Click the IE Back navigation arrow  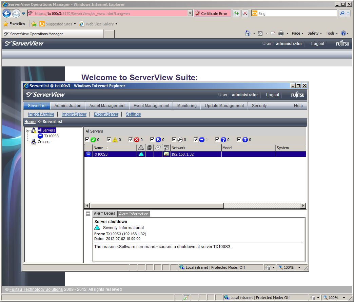pos(6,14)
